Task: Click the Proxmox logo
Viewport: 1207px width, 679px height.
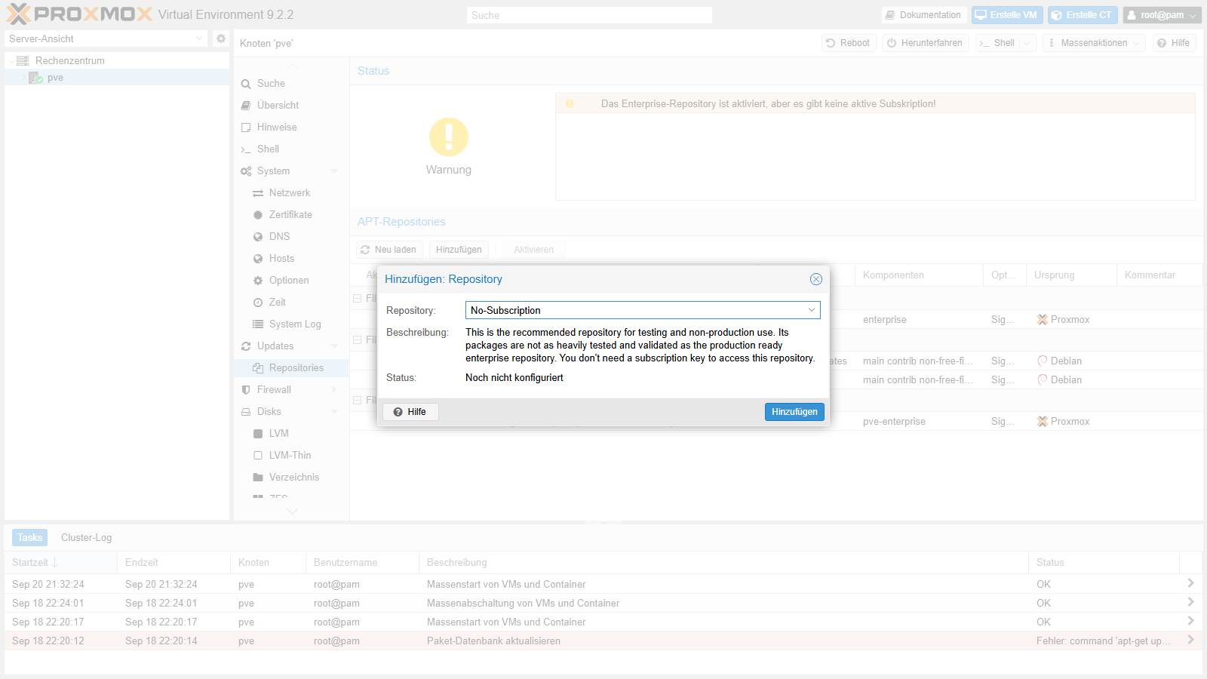Action: click(x=80, y=14)
